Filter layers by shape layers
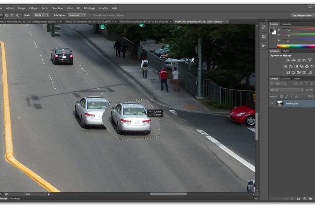The image size is (315, 208). pyautogui.click(x=312, y=84)
